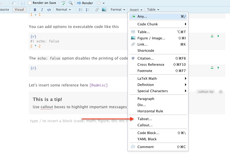Open document in new window icon

coord(14,3)
